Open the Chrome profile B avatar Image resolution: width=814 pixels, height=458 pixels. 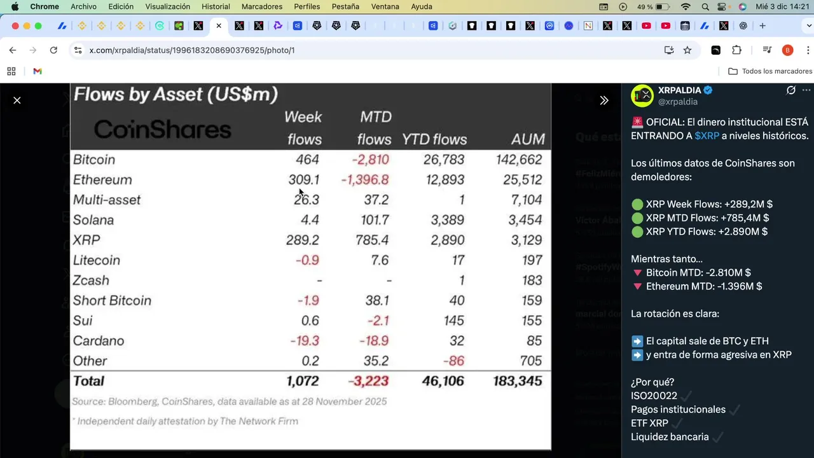click(x=787, y=50)
